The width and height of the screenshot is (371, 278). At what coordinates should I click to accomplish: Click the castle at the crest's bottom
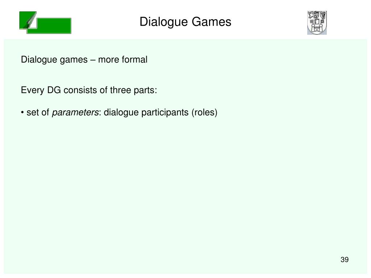[x=317, y=28]
